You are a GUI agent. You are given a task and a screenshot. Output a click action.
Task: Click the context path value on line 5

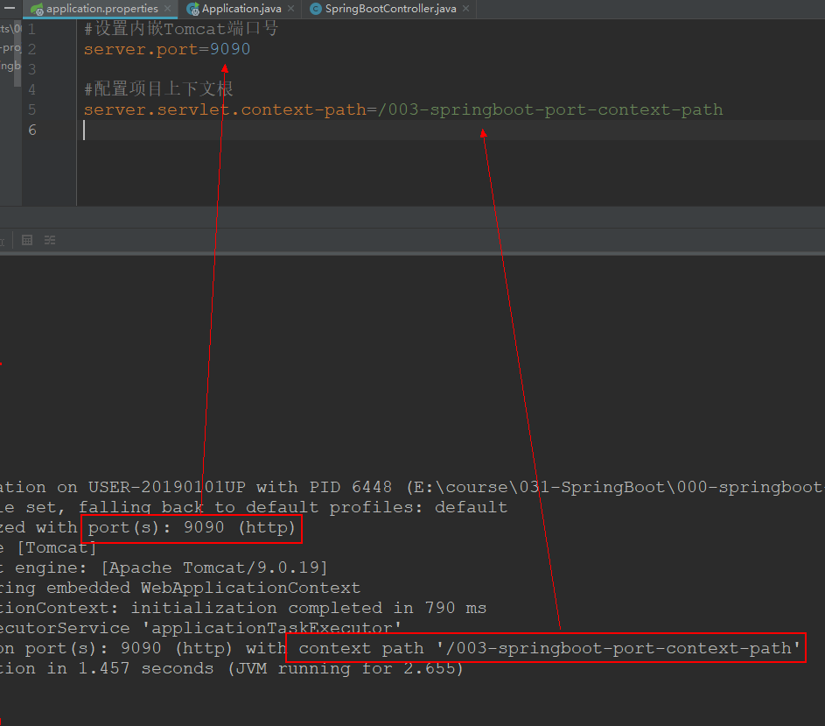click(551, 109)
